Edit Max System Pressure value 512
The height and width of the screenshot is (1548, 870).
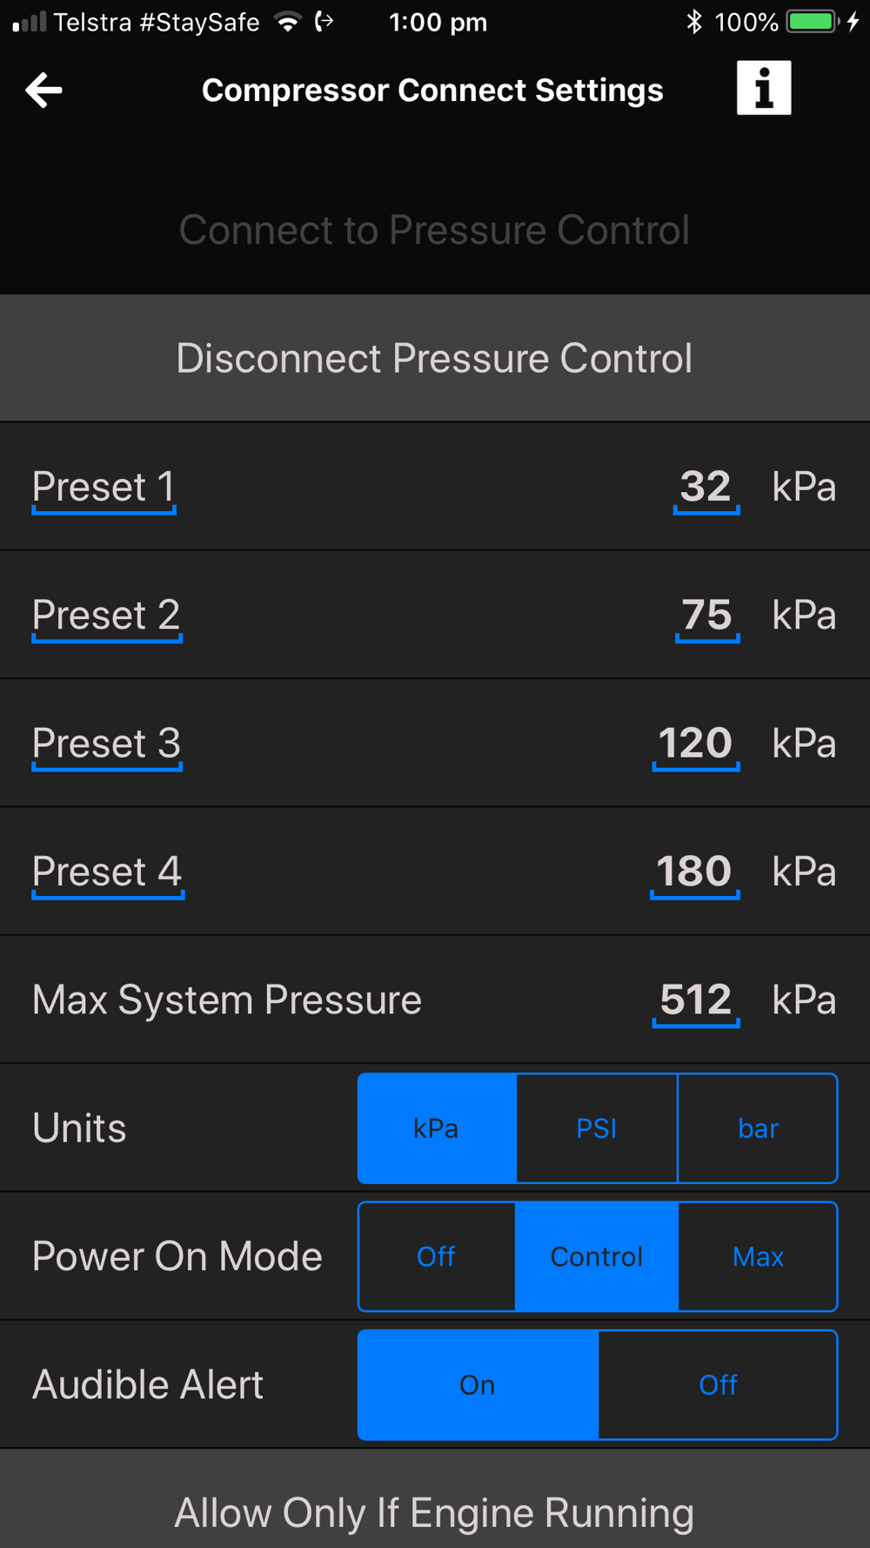click(x=696, y=1000)
